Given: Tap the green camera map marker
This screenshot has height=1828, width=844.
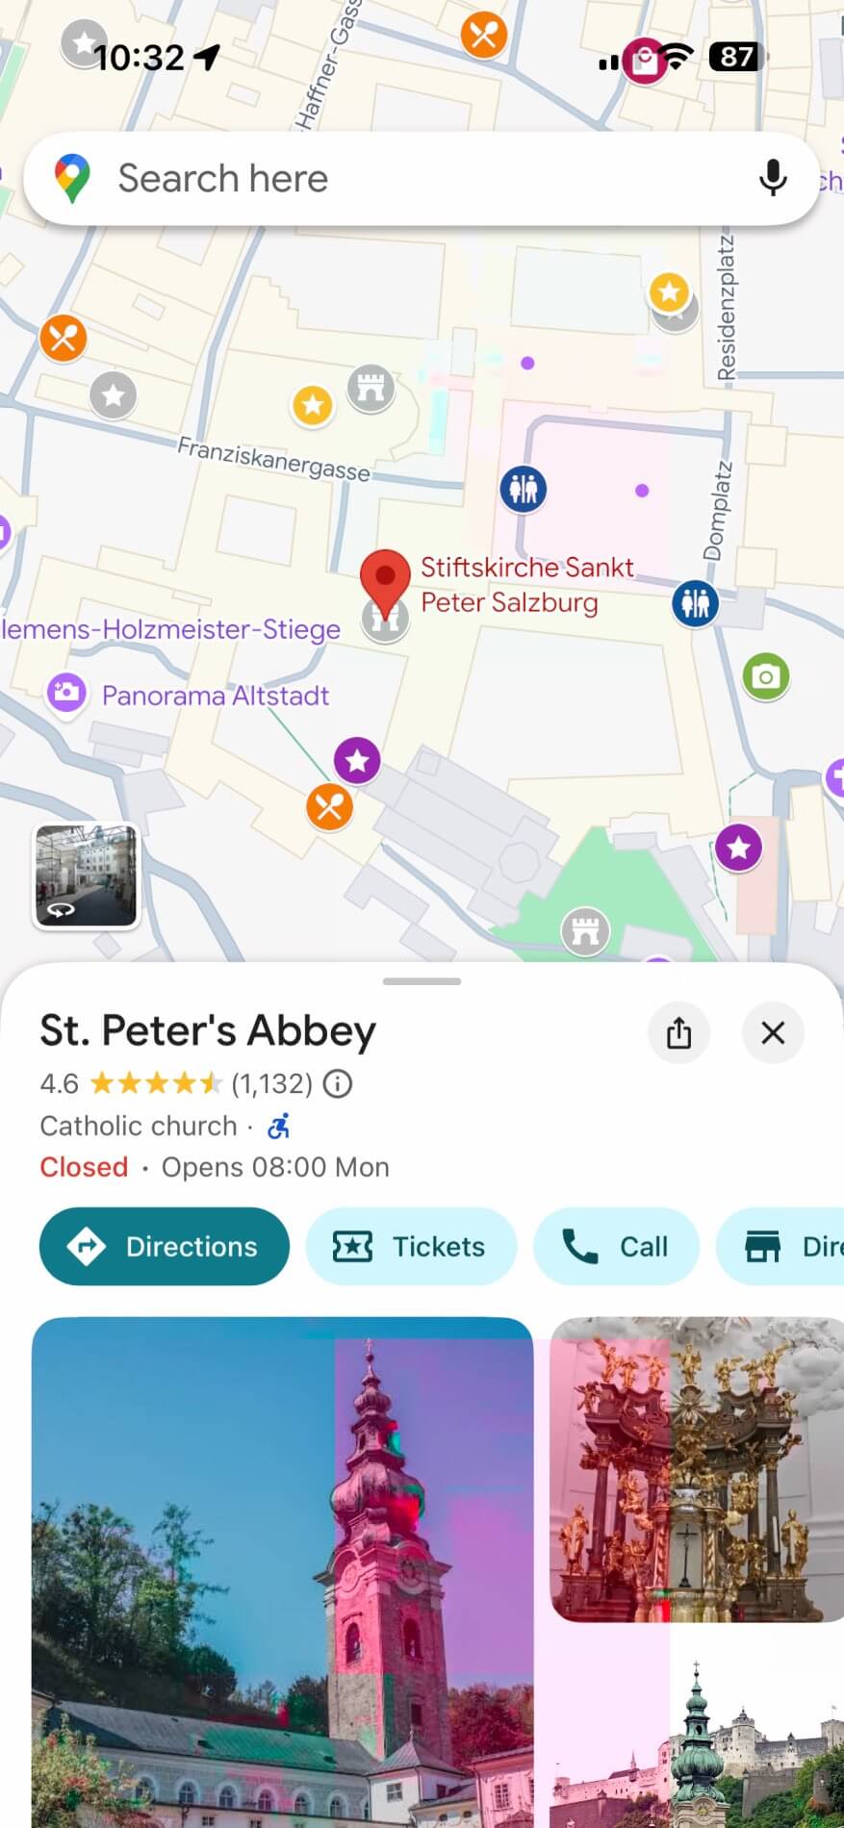Looking at the screenshot, I should point(765,676).
